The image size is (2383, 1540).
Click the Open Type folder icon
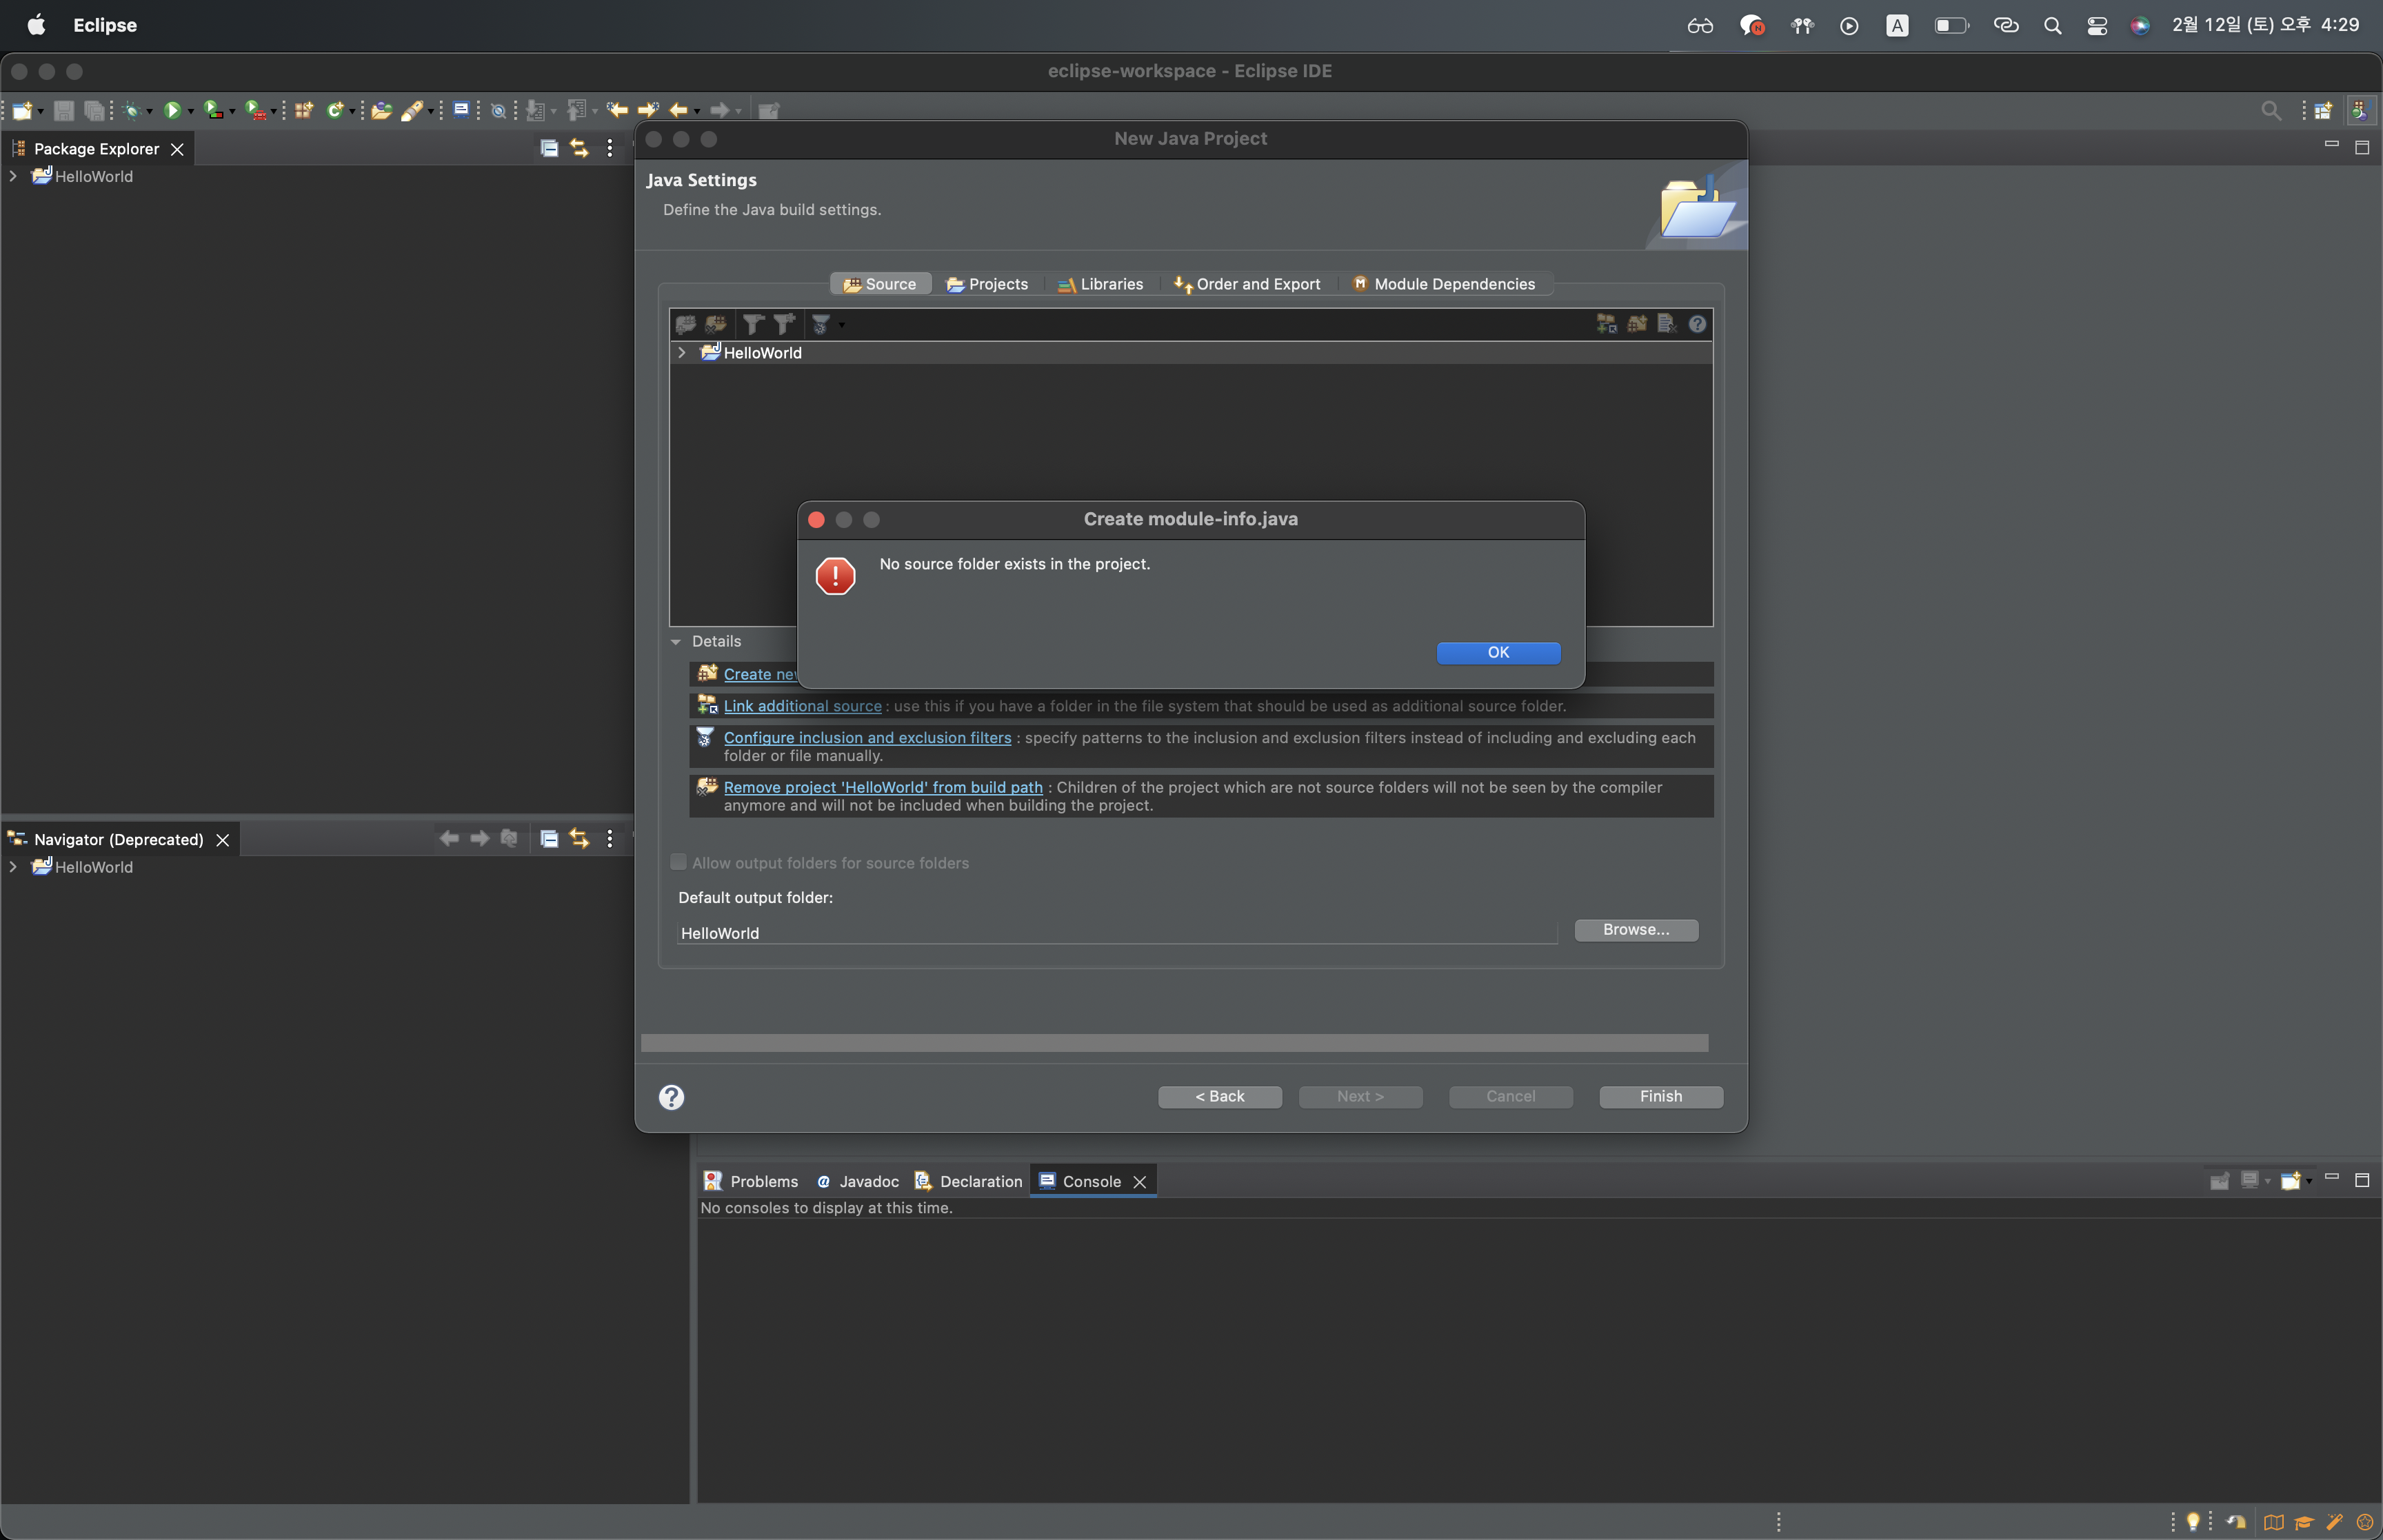(x=381, y=110)
